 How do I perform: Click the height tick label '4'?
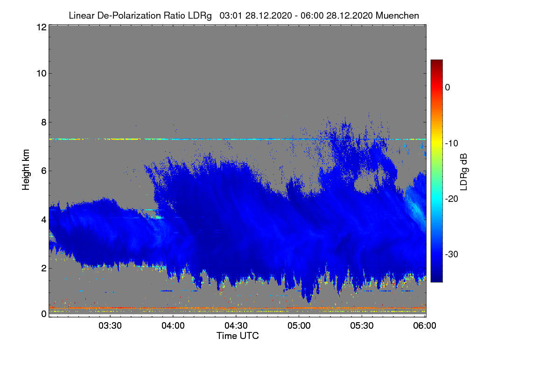click(x=43, y=219)
